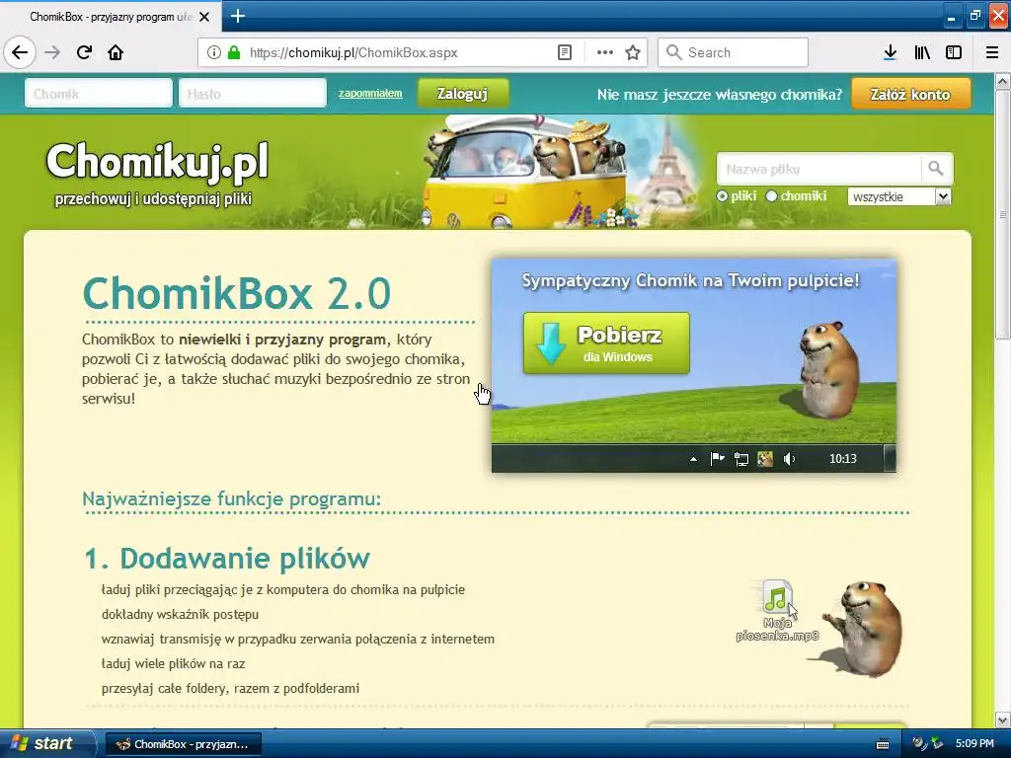Click the vertical scrollbar thumb
Viewport: 1011px width, 758px height.
pyautogui.click(x=1003, y=214)
